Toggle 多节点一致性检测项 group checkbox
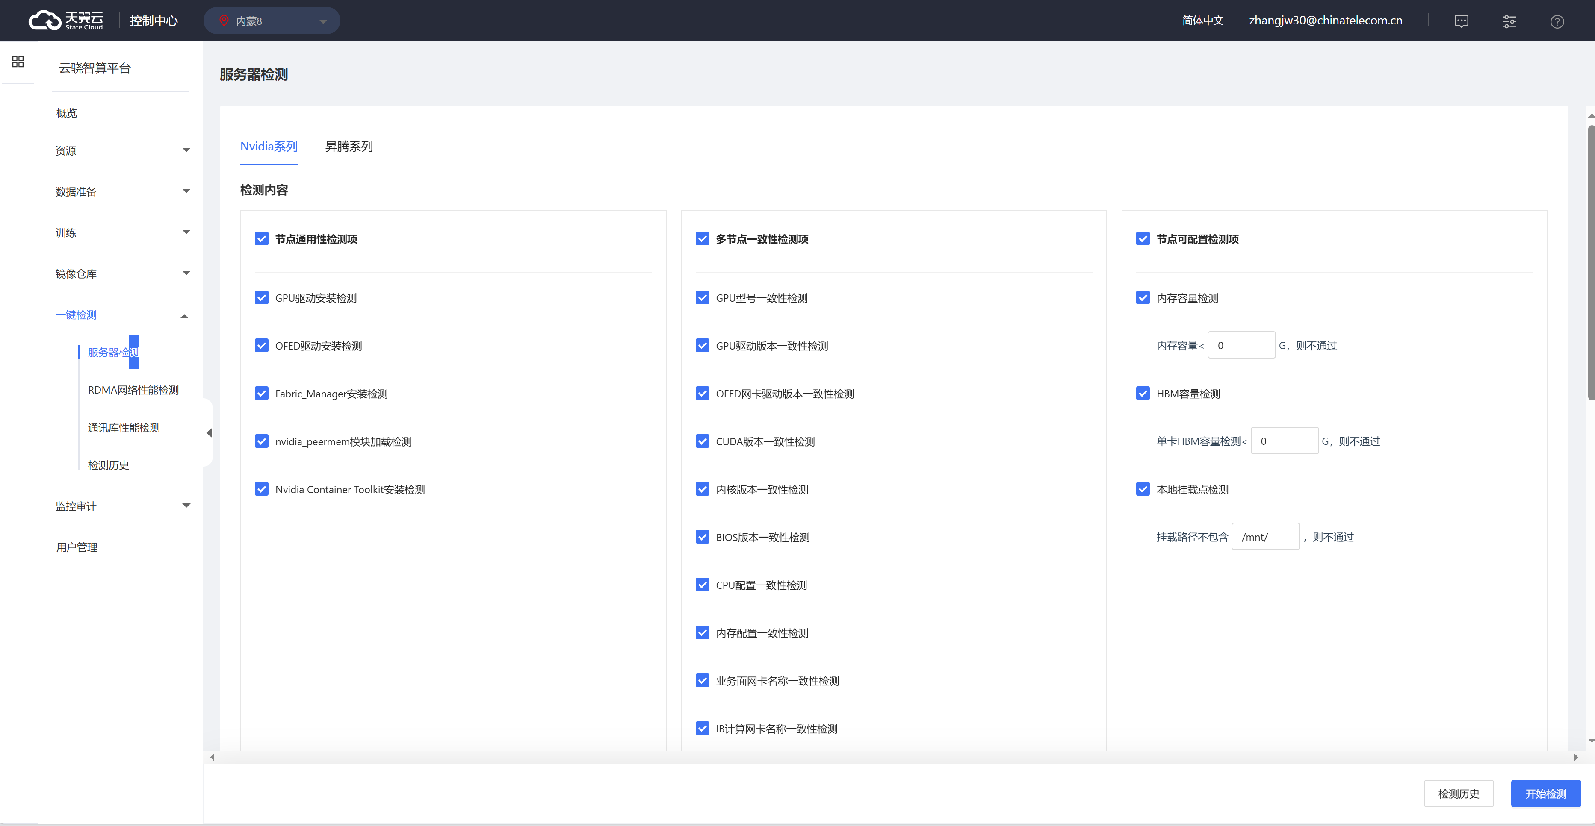 pyautogui.click(x=702, y=239)
